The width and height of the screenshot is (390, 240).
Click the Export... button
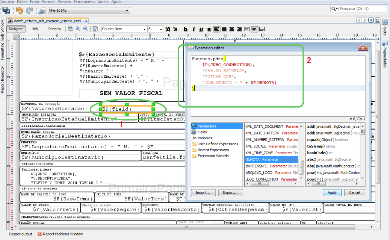(231, 193)
